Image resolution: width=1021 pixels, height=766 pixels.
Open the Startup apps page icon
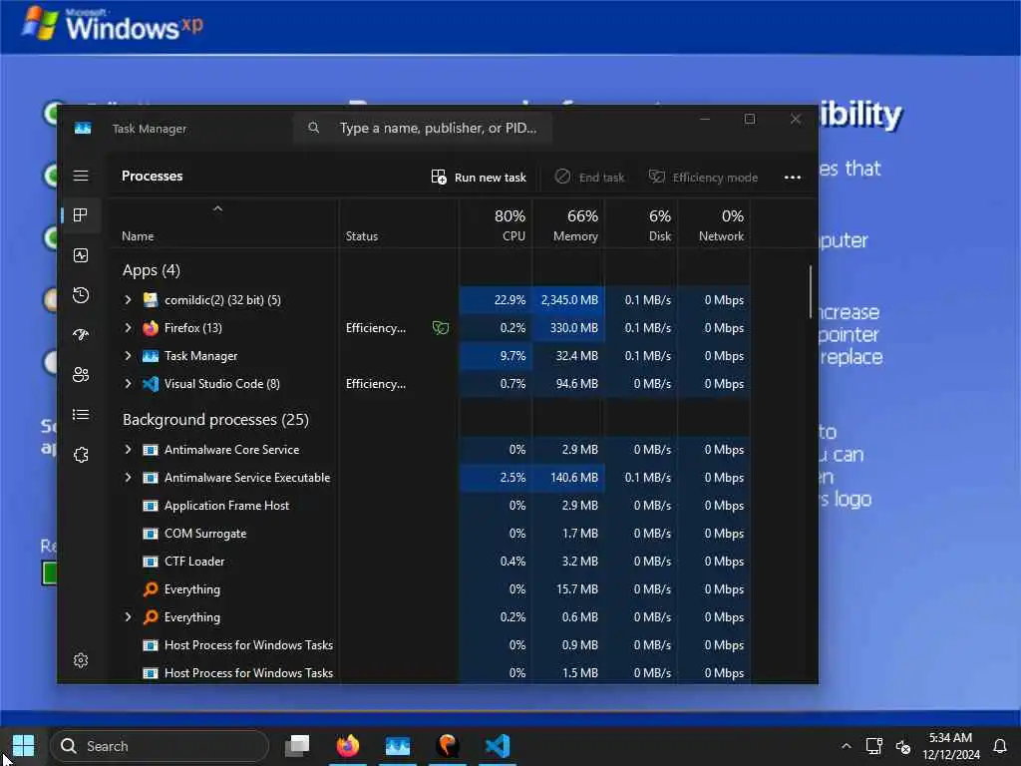(81, 335)
